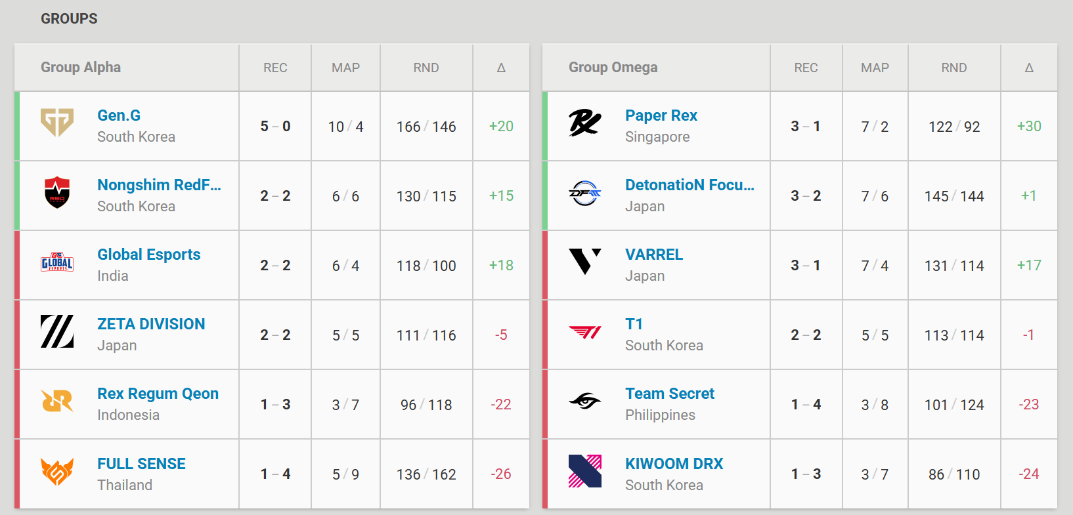Viewport: 1073px width, 515px height.
Task: Click VARREL's 131 / 114 round count
Action: tap(954, 266)
